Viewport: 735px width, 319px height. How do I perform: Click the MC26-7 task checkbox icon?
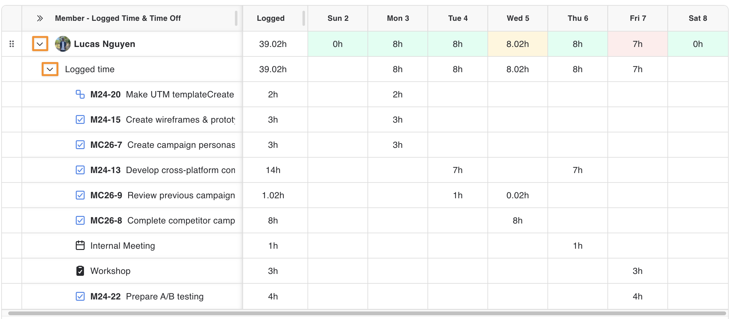(80, 145)
